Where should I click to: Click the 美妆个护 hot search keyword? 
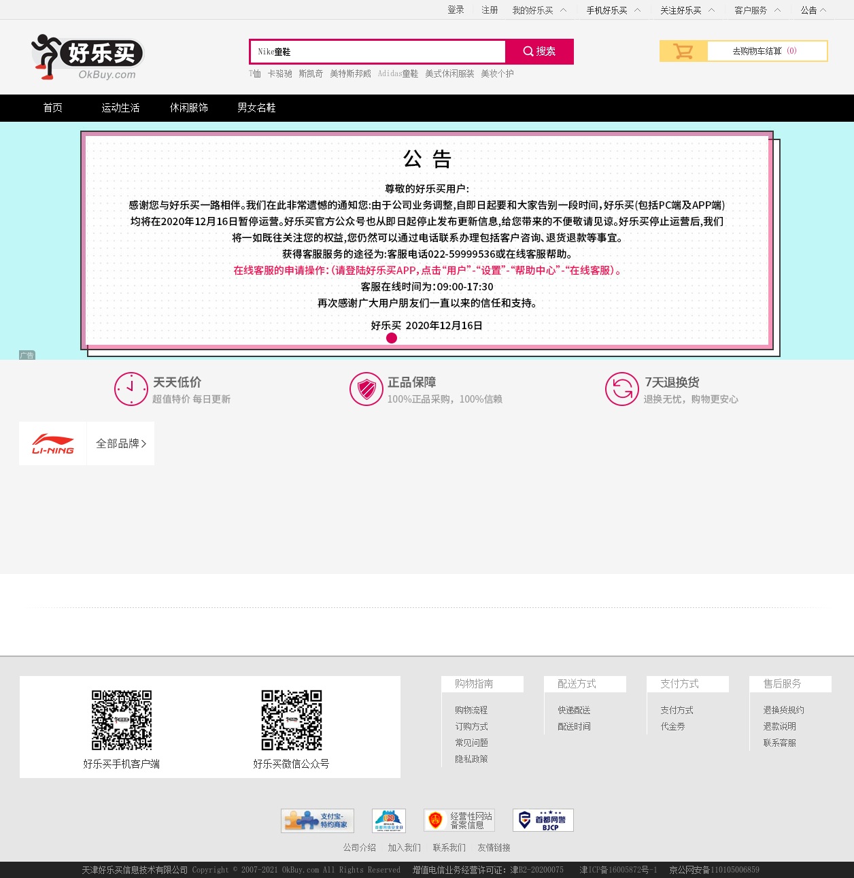click(x=497, y=73)
